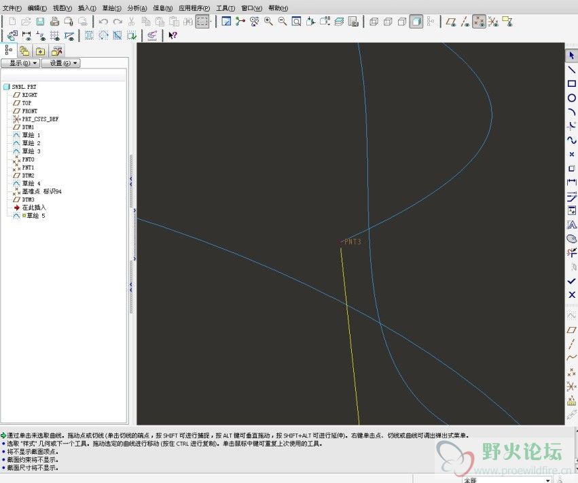Select the Text sketch tool
Image resolution: width=578 pixels, height=483 pixels.
(x=571, y=225)
